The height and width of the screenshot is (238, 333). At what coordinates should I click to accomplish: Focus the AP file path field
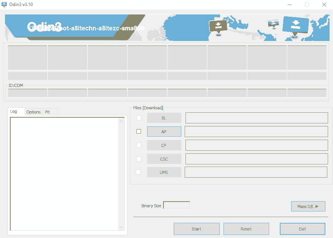[256, 131]
